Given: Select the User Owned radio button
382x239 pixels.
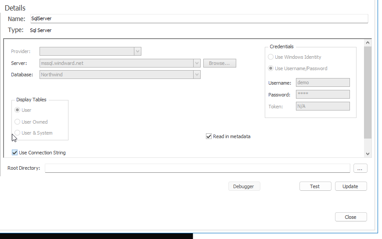Looking at the screenshot, I should pyautogui.click(x=17, y=121).
